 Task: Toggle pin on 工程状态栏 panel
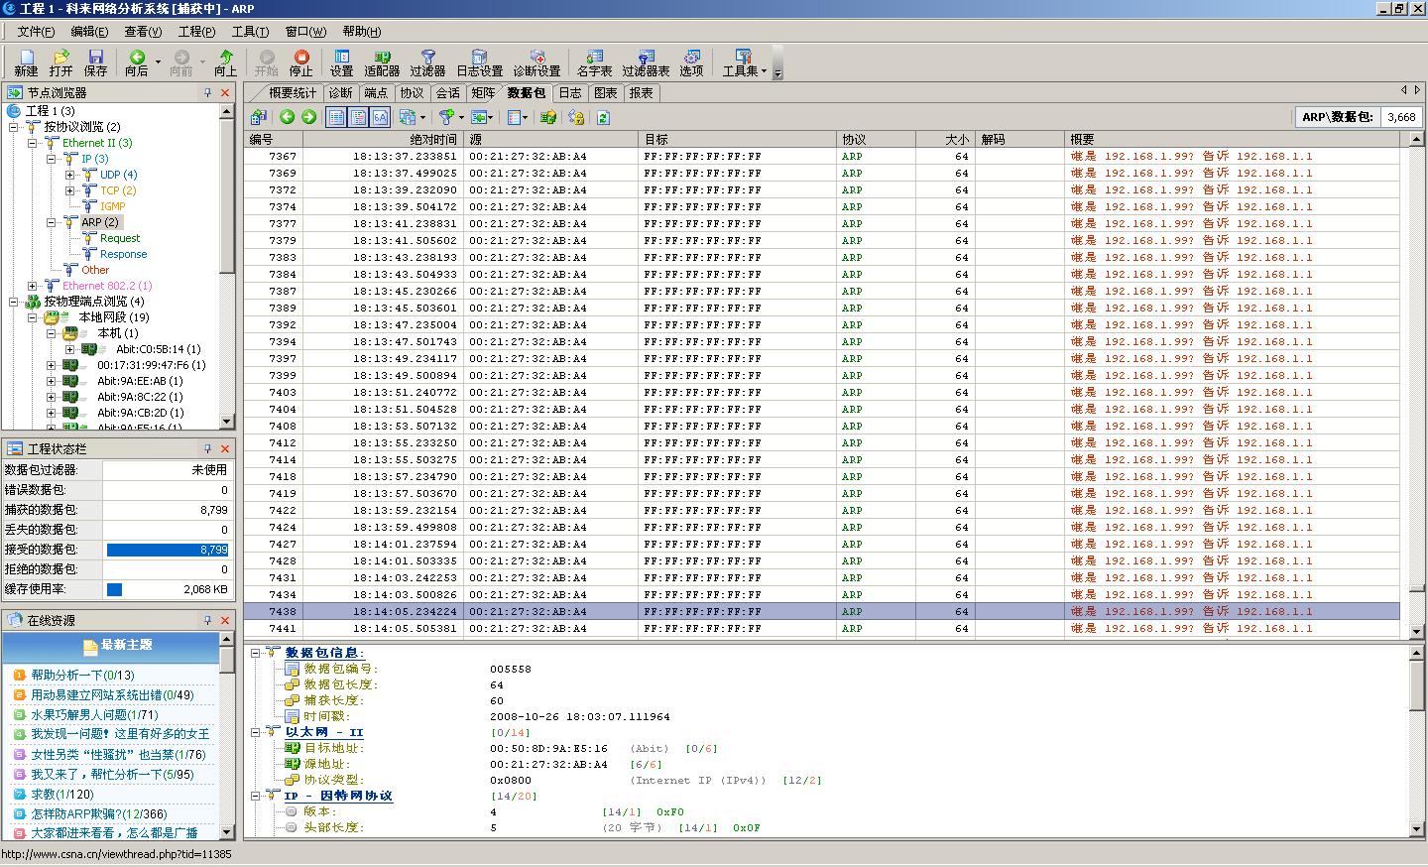pos(208,448)
